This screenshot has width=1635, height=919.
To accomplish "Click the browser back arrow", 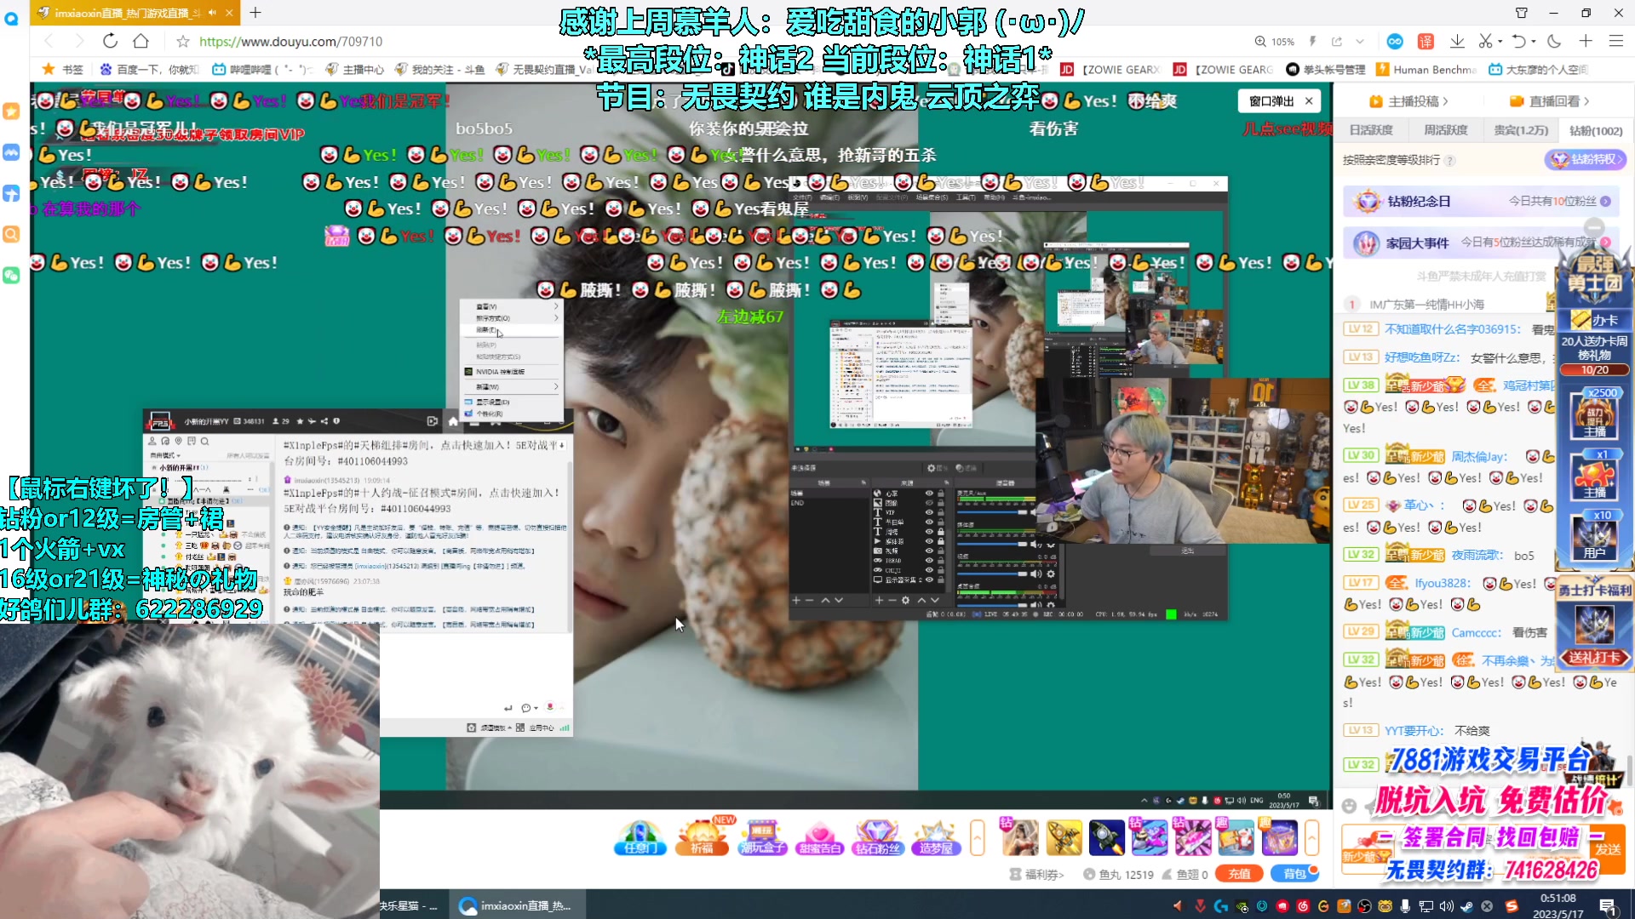I will click(49, 41).
